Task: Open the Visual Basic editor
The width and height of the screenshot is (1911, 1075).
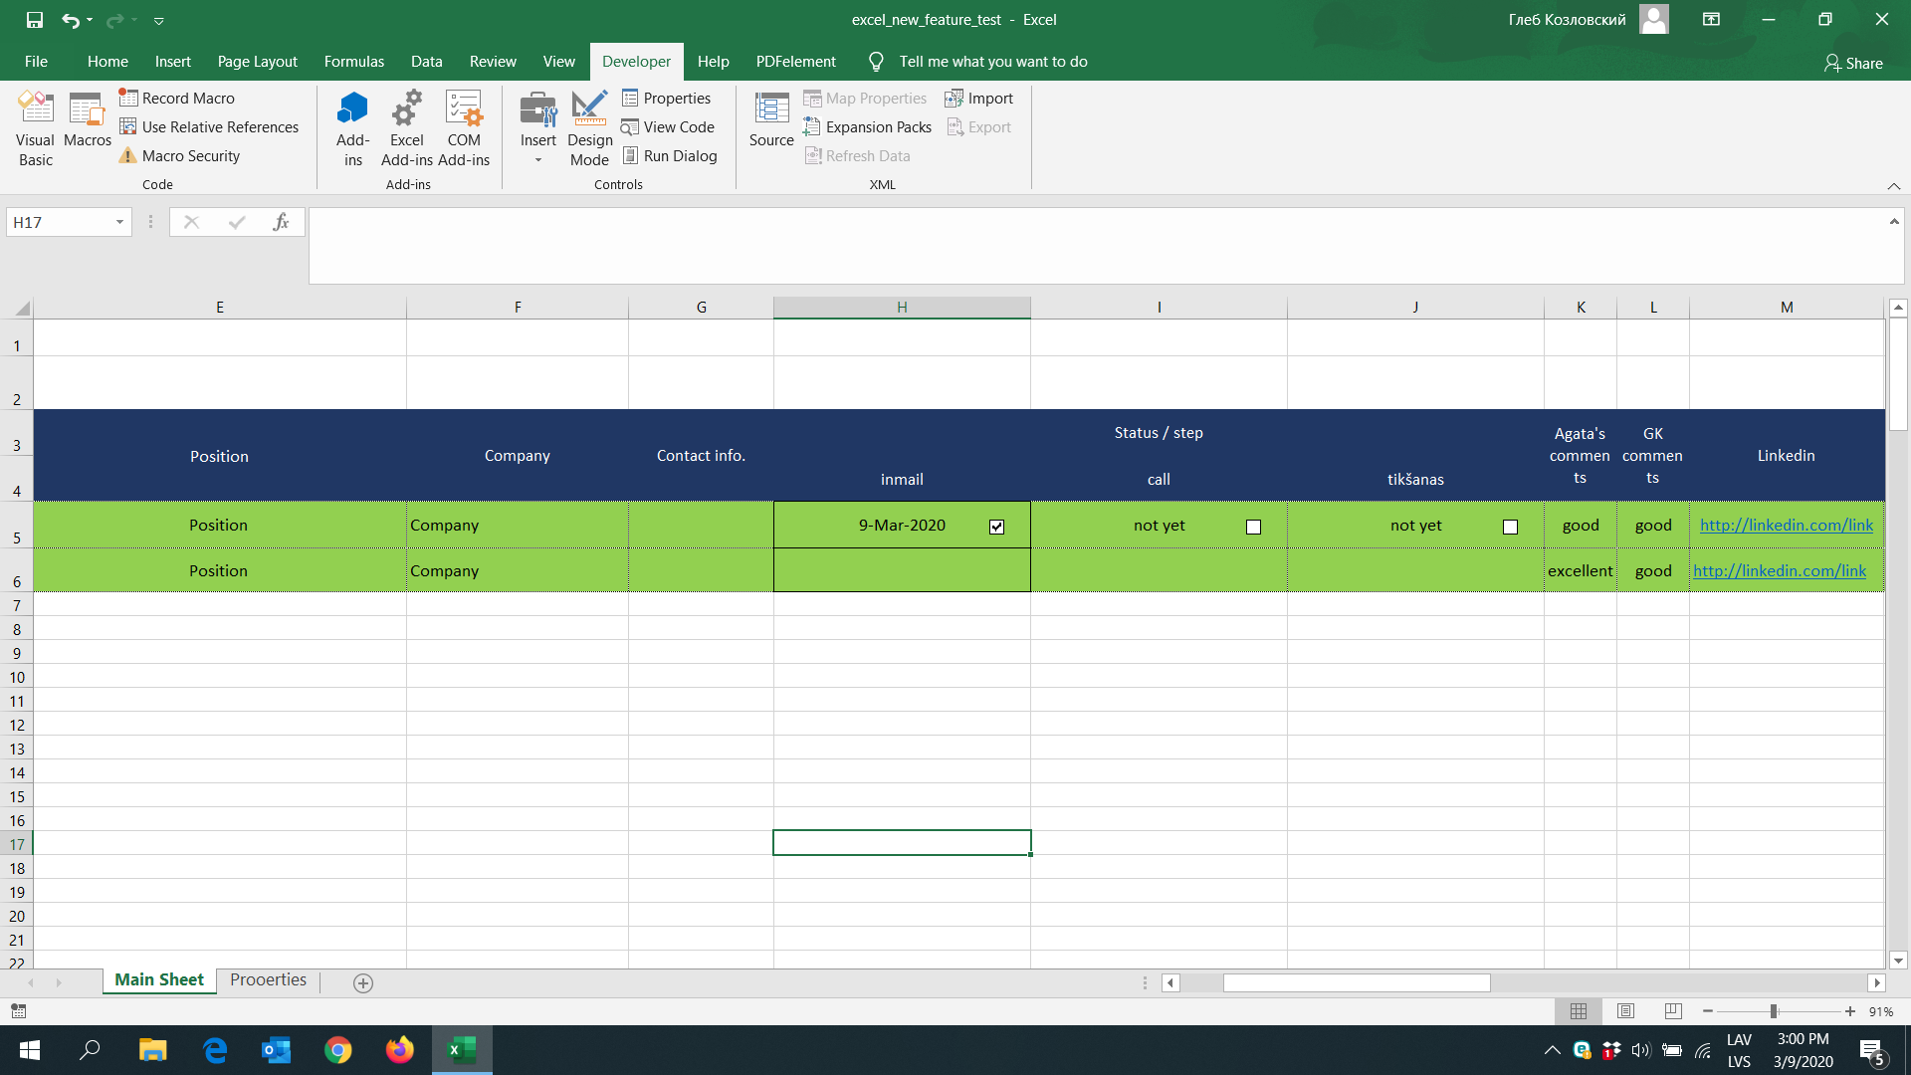Action: tap(35, 127)
